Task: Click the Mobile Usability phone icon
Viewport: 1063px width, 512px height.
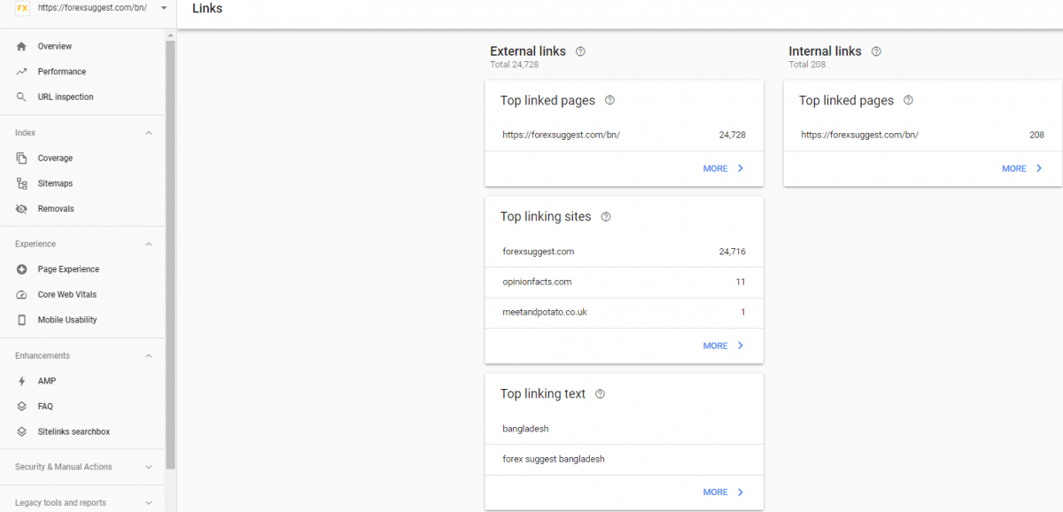Action: pos(21,320)
